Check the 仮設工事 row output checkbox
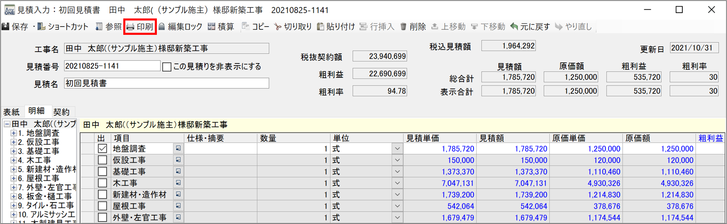Screen dimensions: 727x224 [102, 160]
